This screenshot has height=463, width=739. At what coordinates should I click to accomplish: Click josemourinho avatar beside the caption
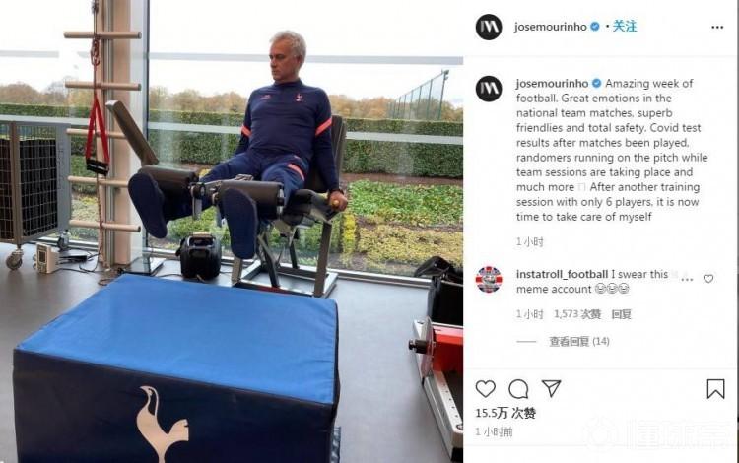(489, 89)
